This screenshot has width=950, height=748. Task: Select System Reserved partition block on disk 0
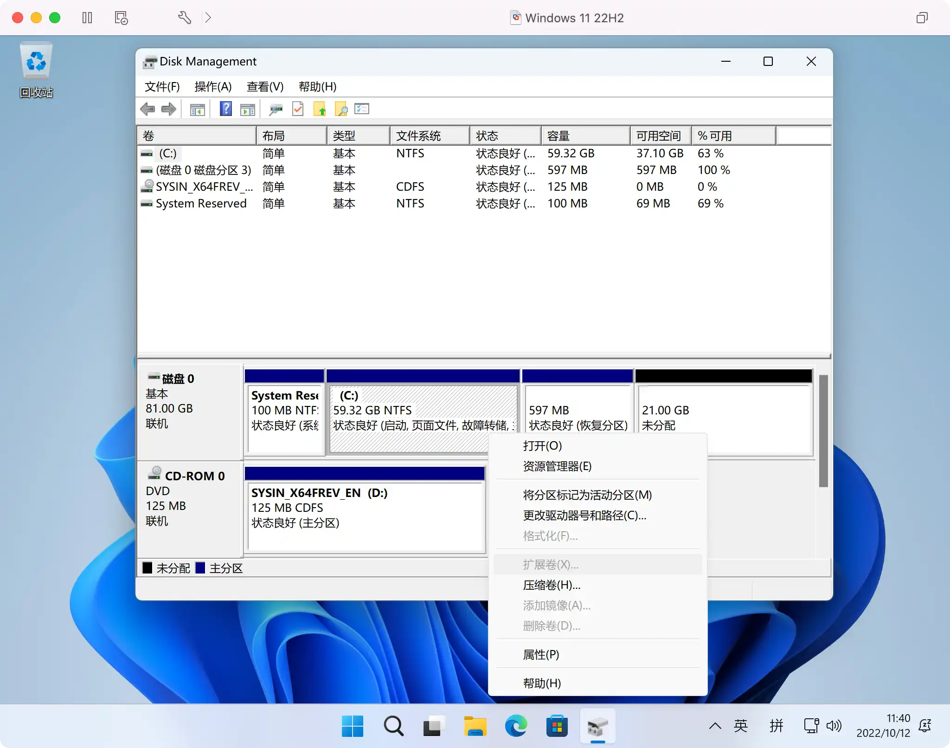click(x=284, y=412)
